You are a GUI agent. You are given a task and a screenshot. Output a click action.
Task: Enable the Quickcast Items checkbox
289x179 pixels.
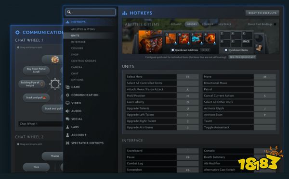pos(226,50)
